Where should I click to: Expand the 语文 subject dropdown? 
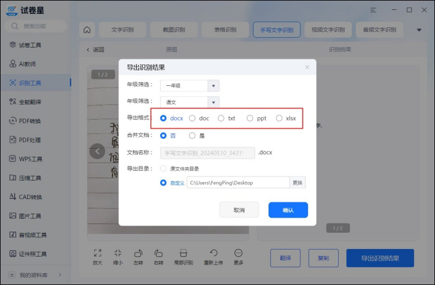click(213, 102)
